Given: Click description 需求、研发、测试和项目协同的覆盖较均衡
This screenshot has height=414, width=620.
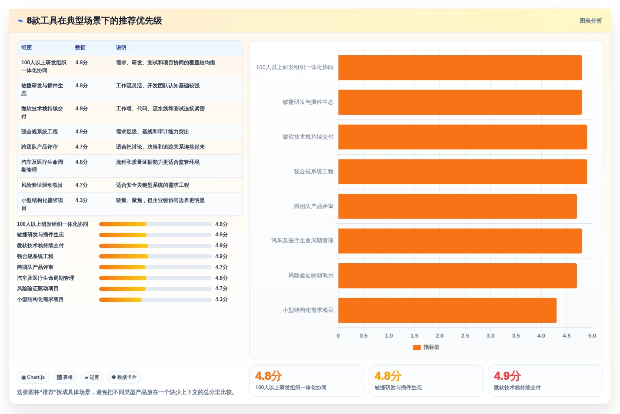Looking at the screenshot, I should click(166, 63).
